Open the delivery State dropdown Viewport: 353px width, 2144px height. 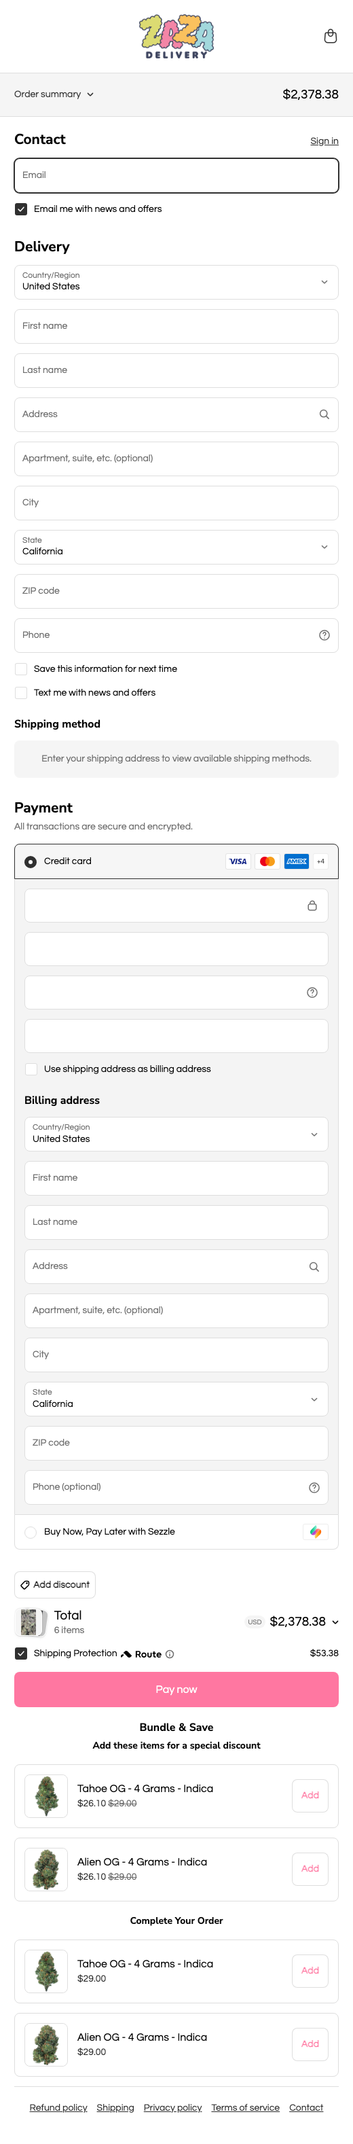(176, 547)
